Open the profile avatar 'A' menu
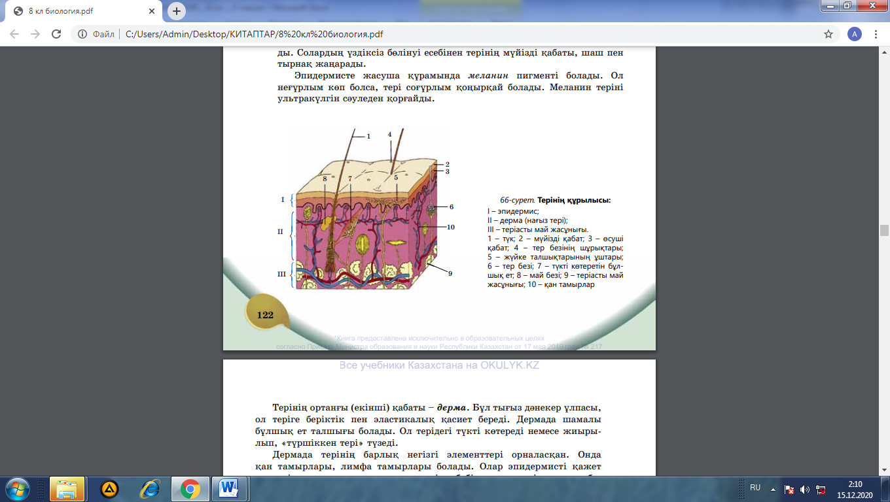The image size is (890, 502). 854,34
